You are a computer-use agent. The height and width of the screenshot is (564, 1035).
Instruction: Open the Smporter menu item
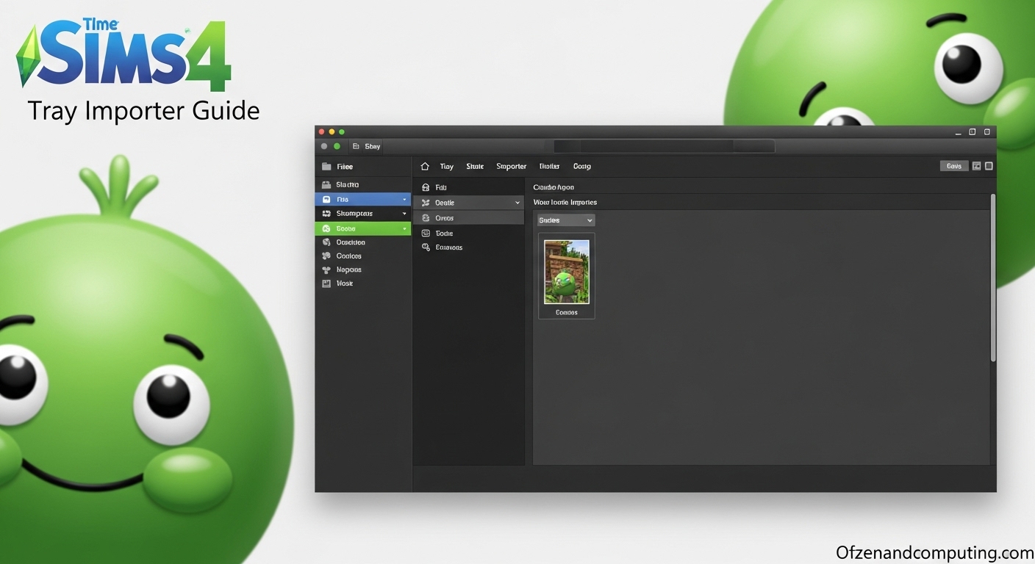pos(511,167)
